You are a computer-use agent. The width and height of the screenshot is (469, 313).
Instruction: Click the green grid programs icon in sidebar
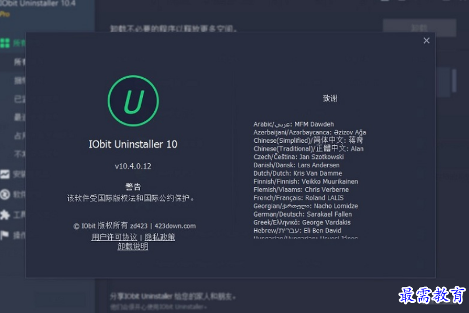pos(5,43)
